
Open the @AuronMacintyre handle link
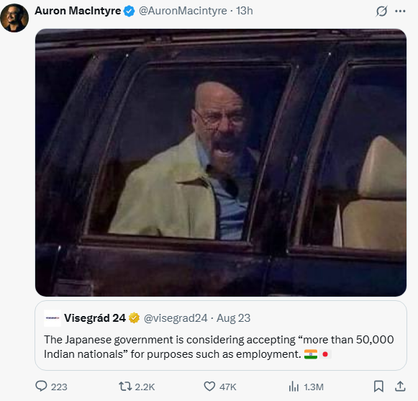(x=183, y=11)
